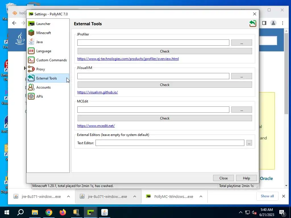
Task: Click the JVisualVM path input field
Action: point(153,76)
